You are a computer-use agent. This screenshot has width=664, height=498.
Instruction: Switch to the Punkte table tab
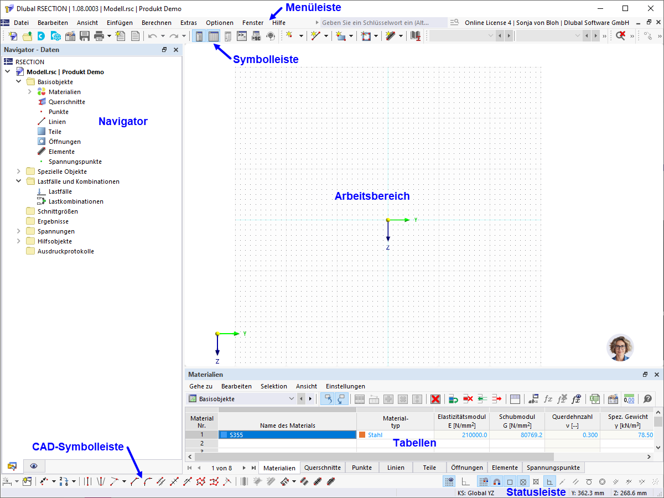tap(362, 468)
